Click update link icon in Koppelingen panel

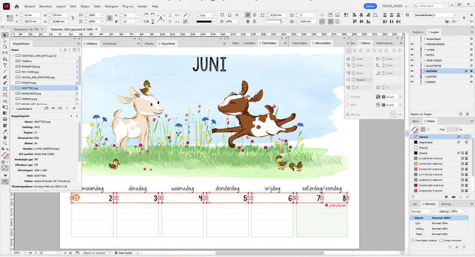coord(66,108)
